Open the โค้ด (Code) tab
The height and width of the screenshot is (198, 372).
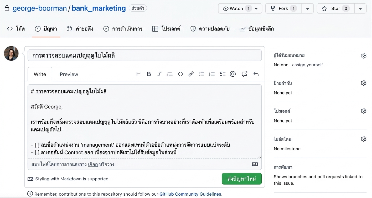(16, 29)
